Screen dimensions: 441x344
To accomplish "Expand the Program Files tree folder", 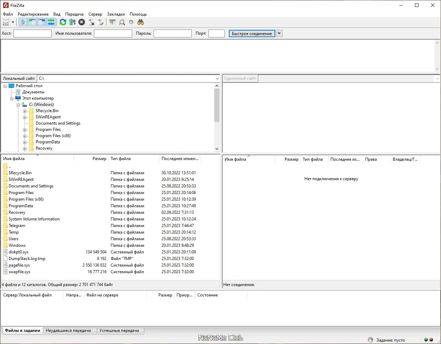I will pos(25,130).
